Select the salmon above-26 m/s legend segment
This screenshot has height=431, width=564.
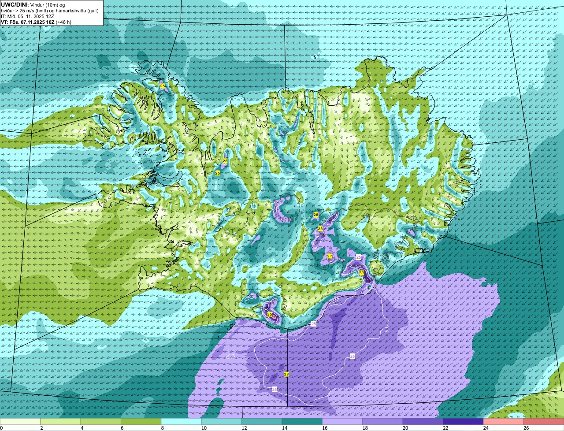click(x=544, y=421)
